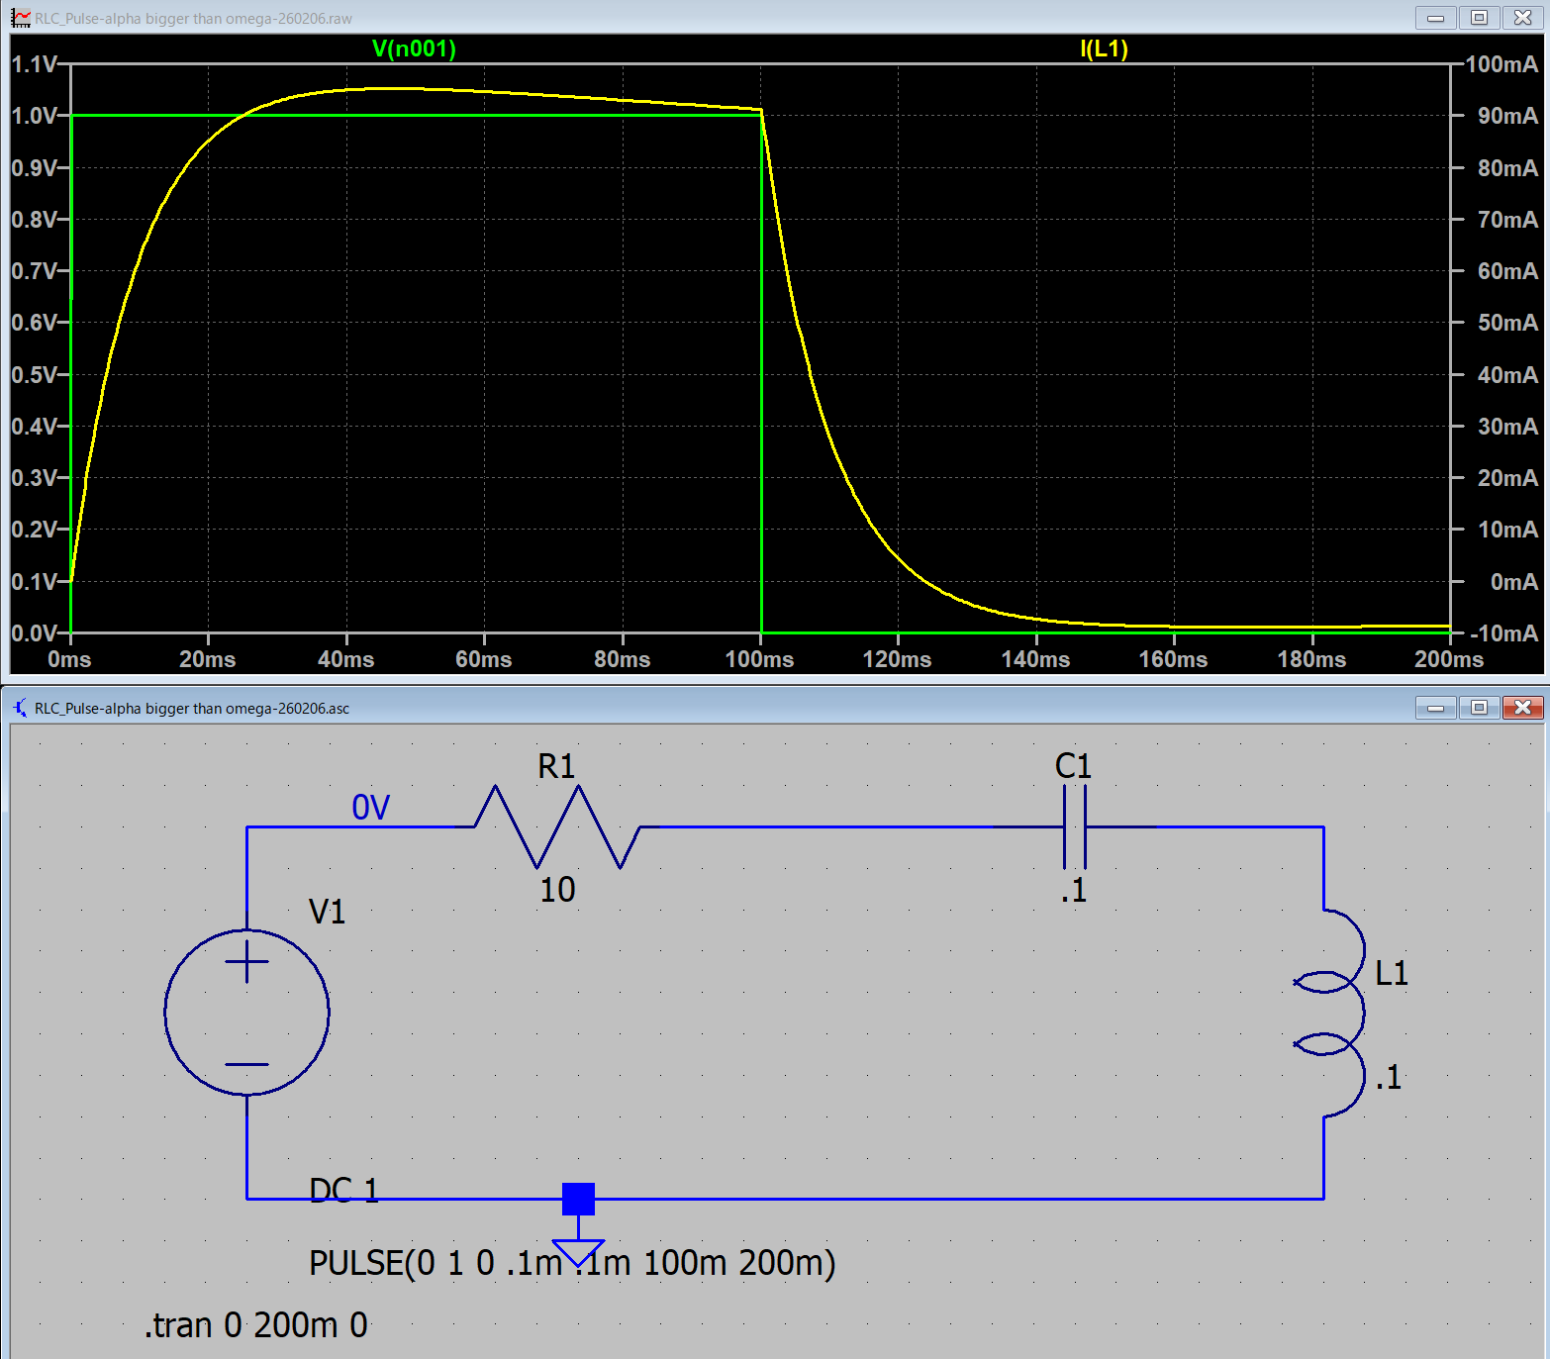This screenshot has height=1359, width=1550.
Task: Select the .tran 0 200m 0 directive
Action: 256,1324
